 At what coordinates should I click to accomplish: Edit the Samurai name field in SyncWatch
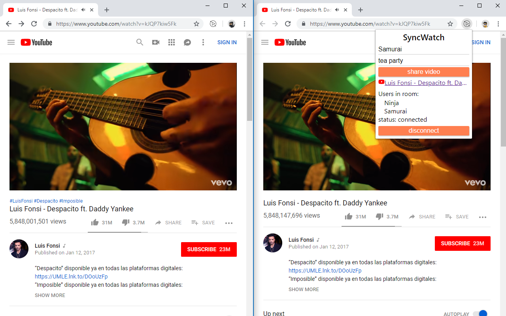point(424,49)
